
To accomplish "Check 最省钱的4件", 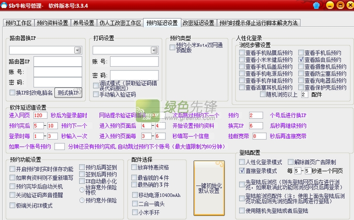I will point(134,178).
